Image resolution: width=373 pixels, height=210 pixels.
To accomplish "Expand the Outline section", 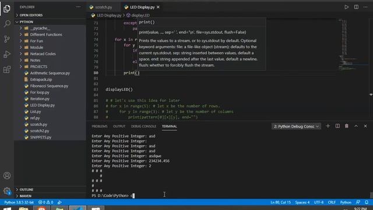I will tap(50, 190).
